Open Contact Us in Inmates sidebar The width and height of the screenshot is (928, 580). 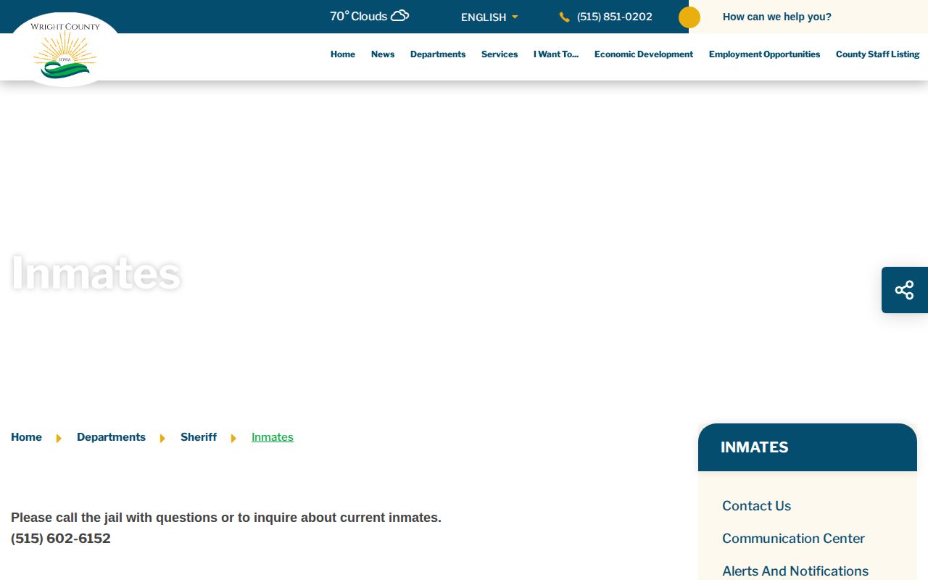756,506
